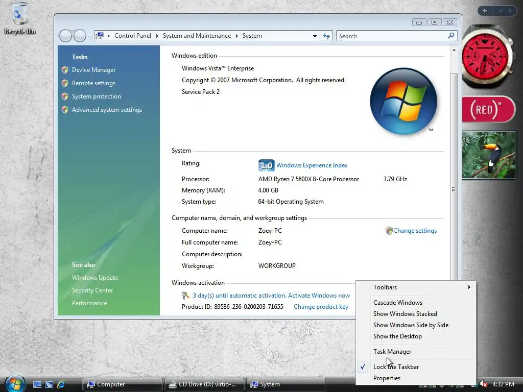Click Change product key link
Viewport: 523px width, 392px height.
[x=321, y=307]
